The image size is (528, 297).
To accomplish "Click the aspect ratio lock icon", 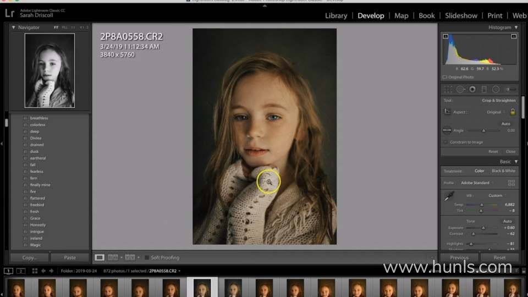I will pos(513,112).
